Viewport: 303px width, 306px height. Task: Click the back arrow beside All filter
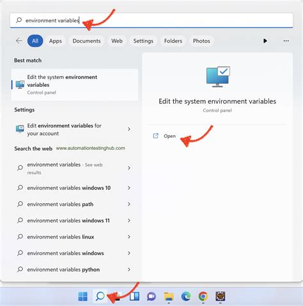(19, 41)
